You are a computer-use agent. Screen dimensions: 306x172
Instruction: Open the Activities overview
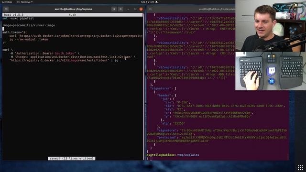coord(7,2)
